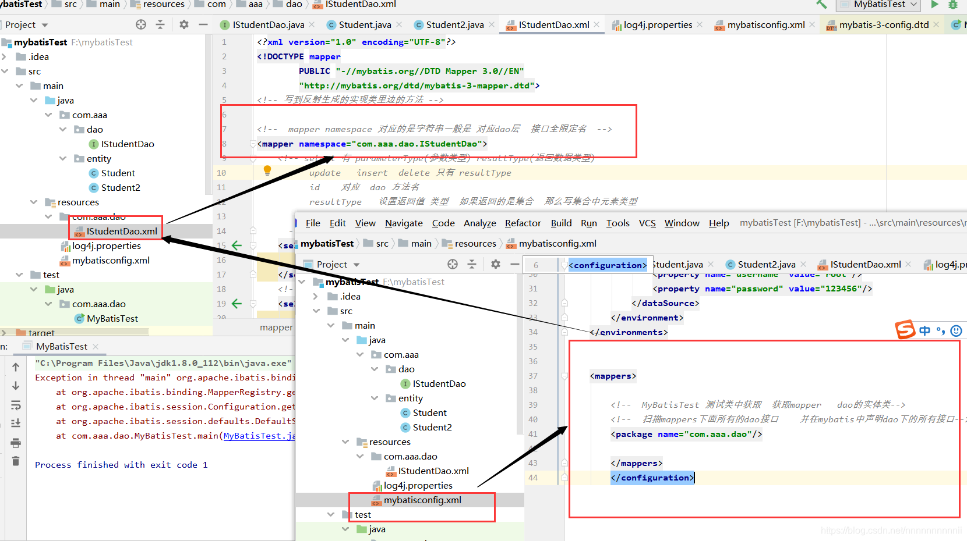Click configuration breadcrumb in front editor

[x=608, y=265]
